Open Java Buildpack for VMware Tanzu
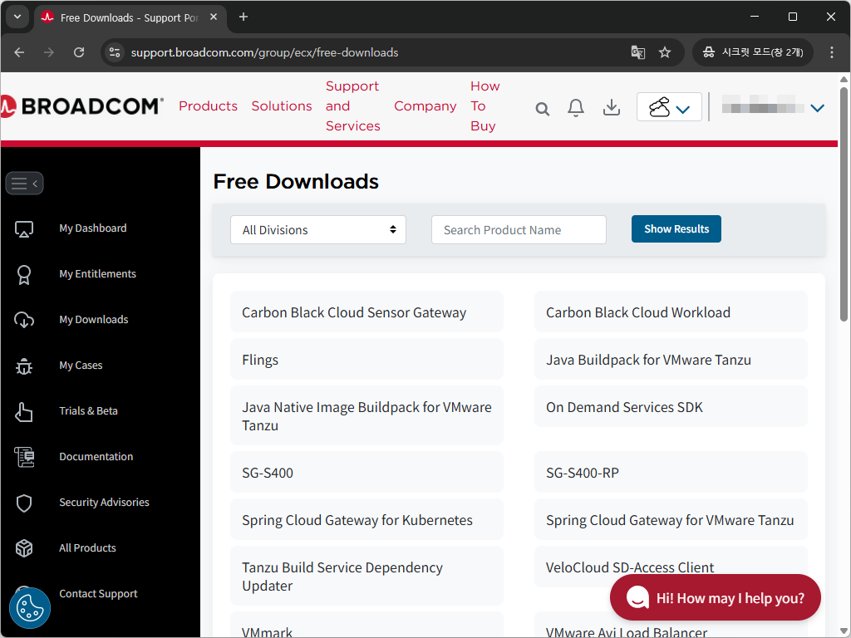Screen dimensions: 851x638 coord(671,359)
